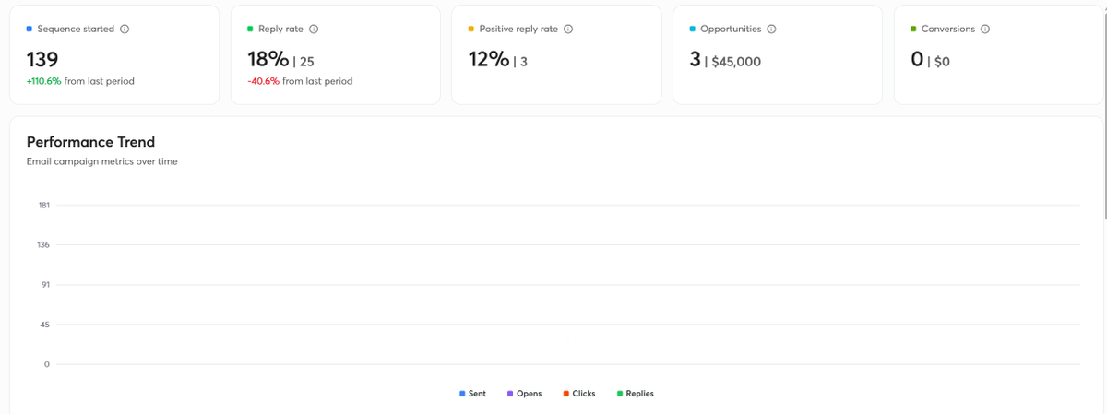Select the 18% reply rate value
The image size is (1107, 414).
[268, 60]
